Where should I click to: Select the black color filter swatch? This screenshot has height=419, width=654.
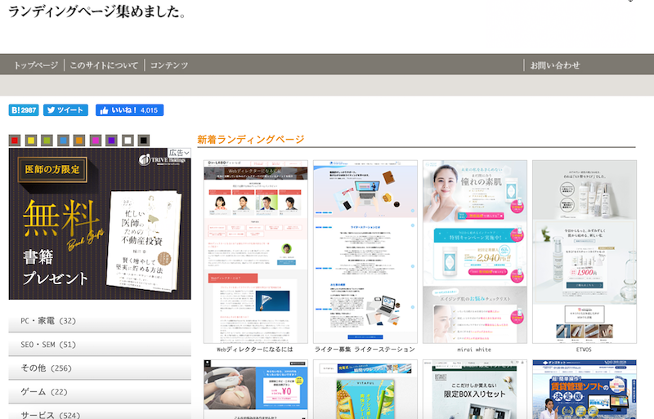pyautogui.click(x=144, y=140)
